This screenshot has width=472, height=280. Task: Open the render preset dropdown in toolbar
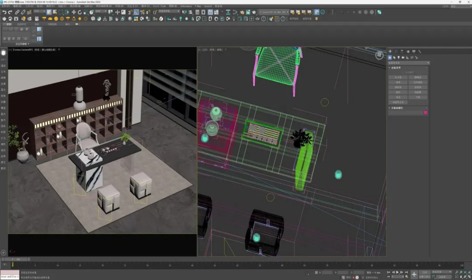pos(273,12)
